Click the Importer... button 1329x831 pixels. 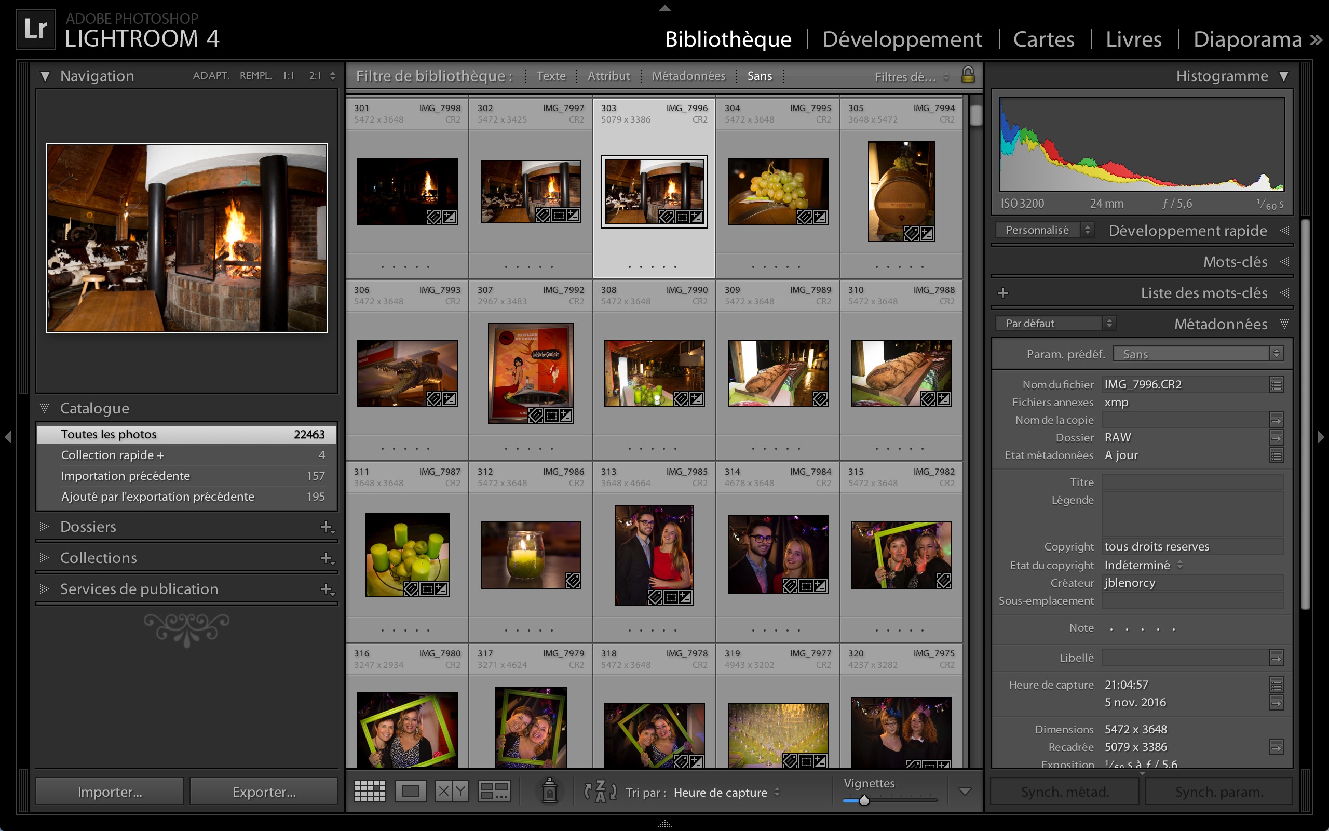(110, 792)
